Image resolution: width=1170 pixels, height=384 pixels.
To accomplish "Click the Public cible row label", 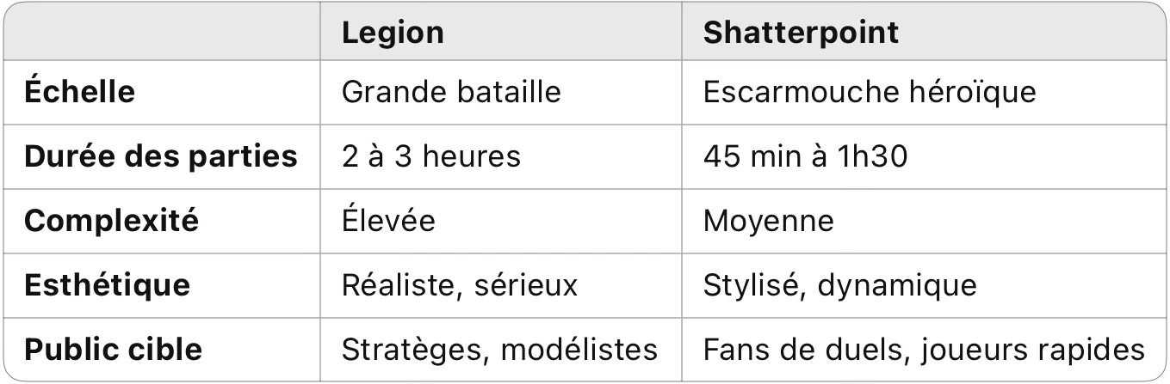I will (x=113, y=350).
